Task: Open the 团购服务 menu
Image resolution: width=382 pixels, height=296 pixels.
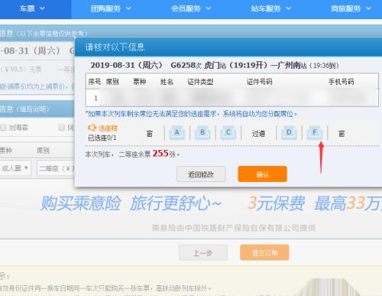Action: (x=111, y=8)
